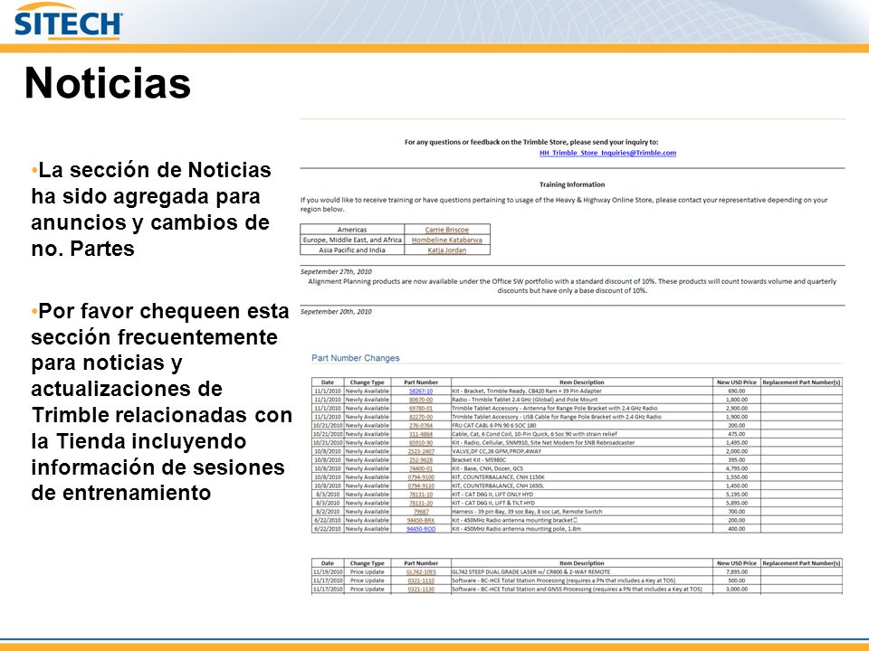
Task: Open part number 252-9628
Action: pyautogui.click(x=421, y=460)
